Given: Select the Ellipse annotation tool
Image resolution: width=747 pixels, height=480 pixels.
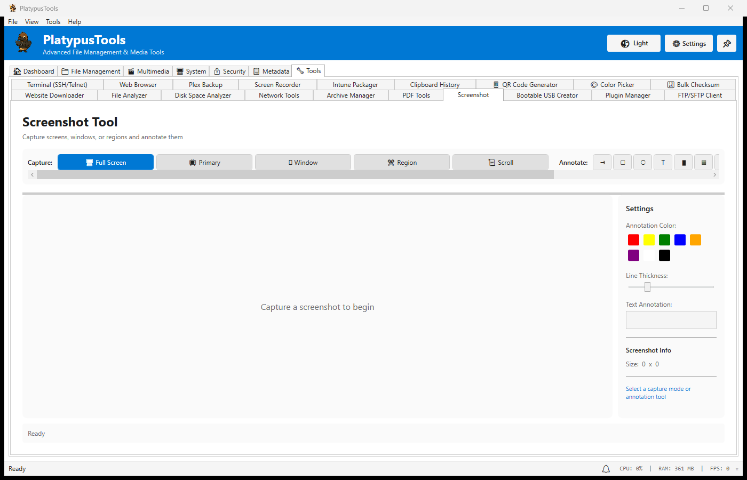Looking at the screenshot, I should point(642,162).
